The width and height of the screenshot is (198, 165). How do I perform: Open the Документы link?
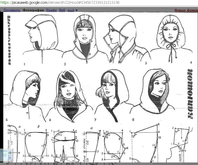(12, 10)
